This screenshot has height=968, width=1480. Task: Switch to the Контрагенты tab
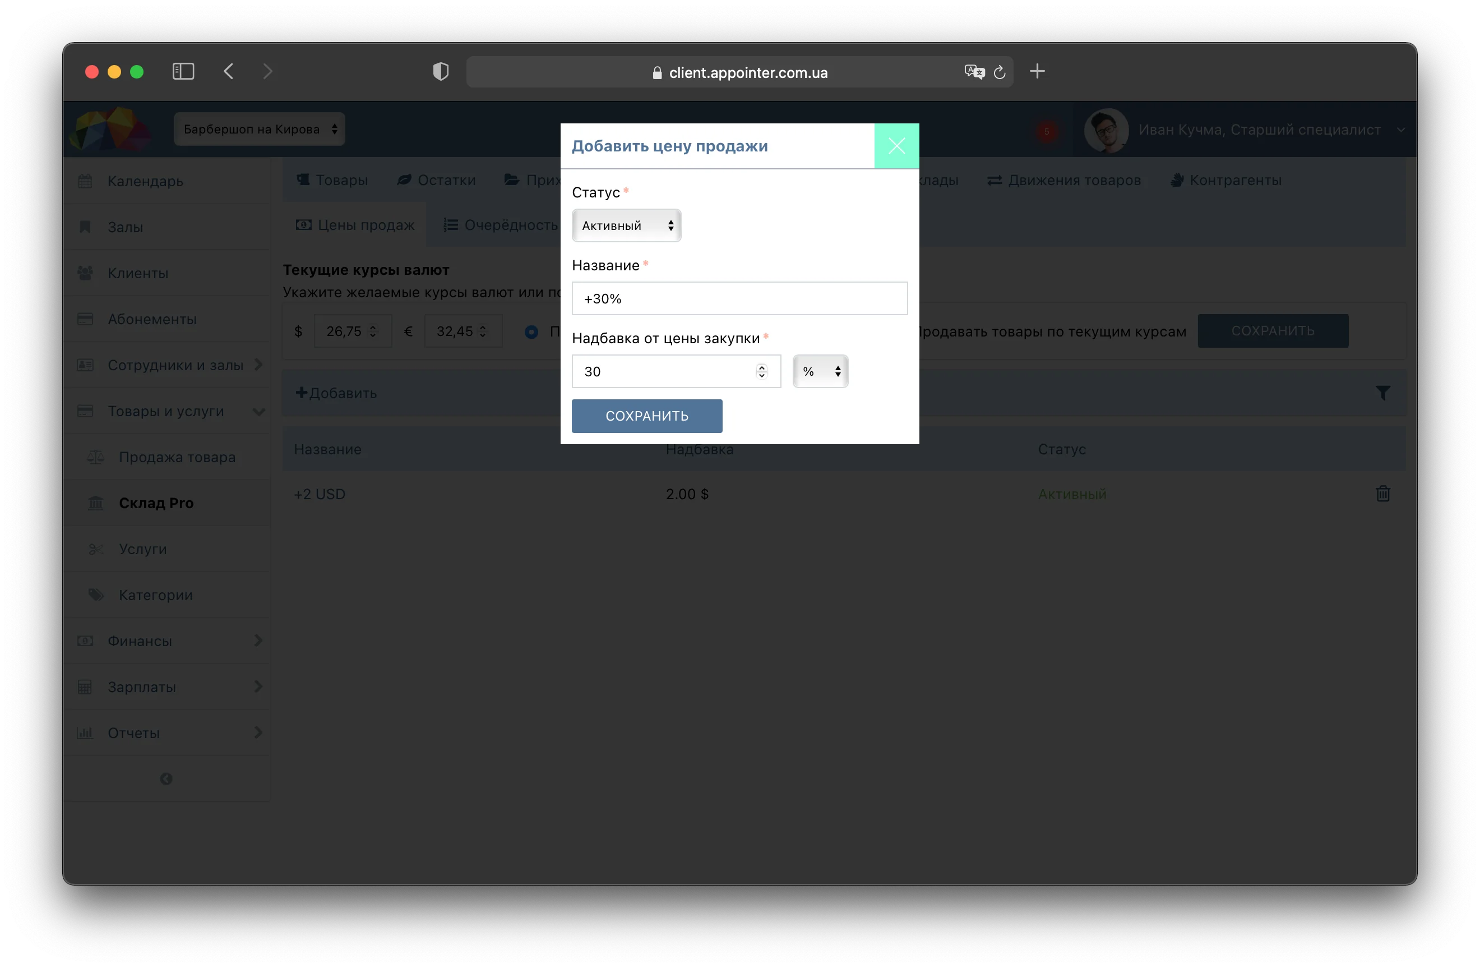1225,180
